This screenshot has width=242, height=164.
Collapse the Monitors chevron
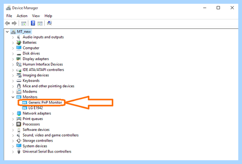13,97
